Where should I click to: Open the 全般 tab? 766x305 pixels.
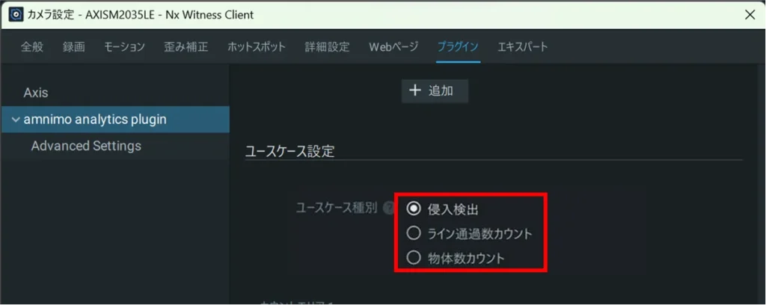click(x=32, y=46)
